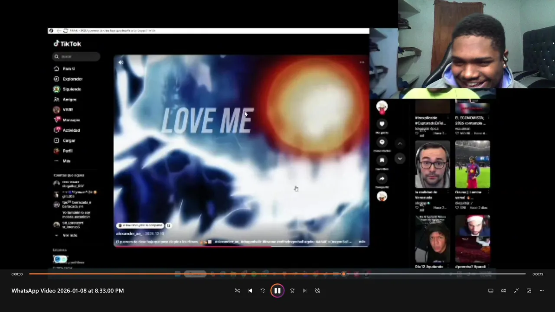Toggle repeat mode in the player

point(317,291)
